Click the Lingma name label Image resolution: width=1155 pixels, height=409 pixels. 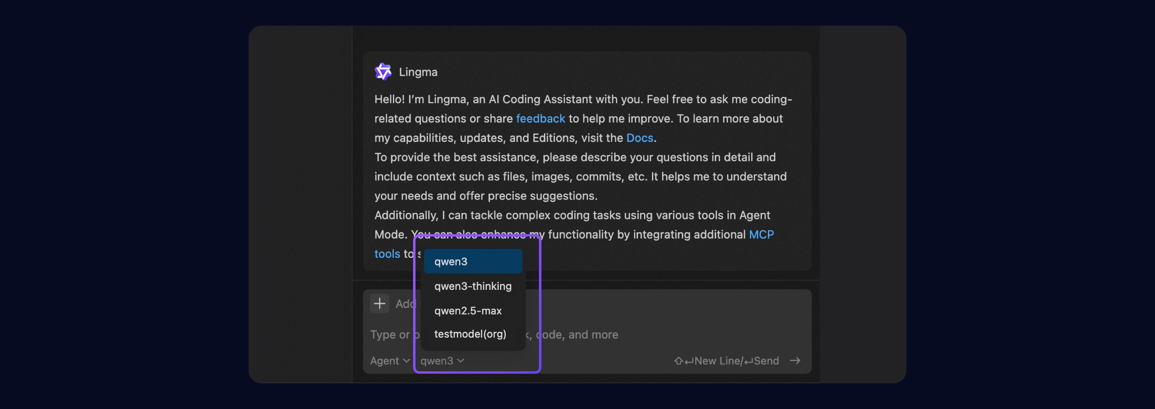(418, 72)
